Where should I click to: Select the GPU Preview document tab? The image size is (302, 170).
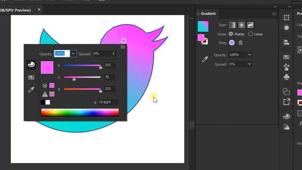16,10
